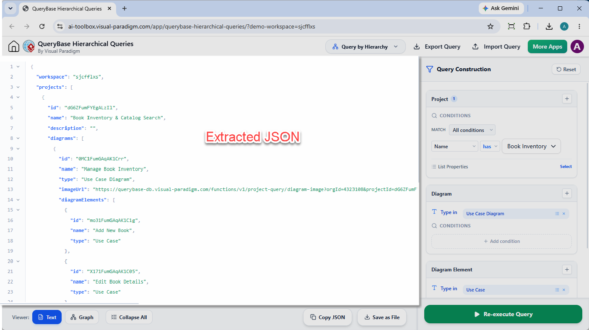Select the QueryBase Hierarchical Queries browser tab
589x330 pixels.
coord(67,8)
